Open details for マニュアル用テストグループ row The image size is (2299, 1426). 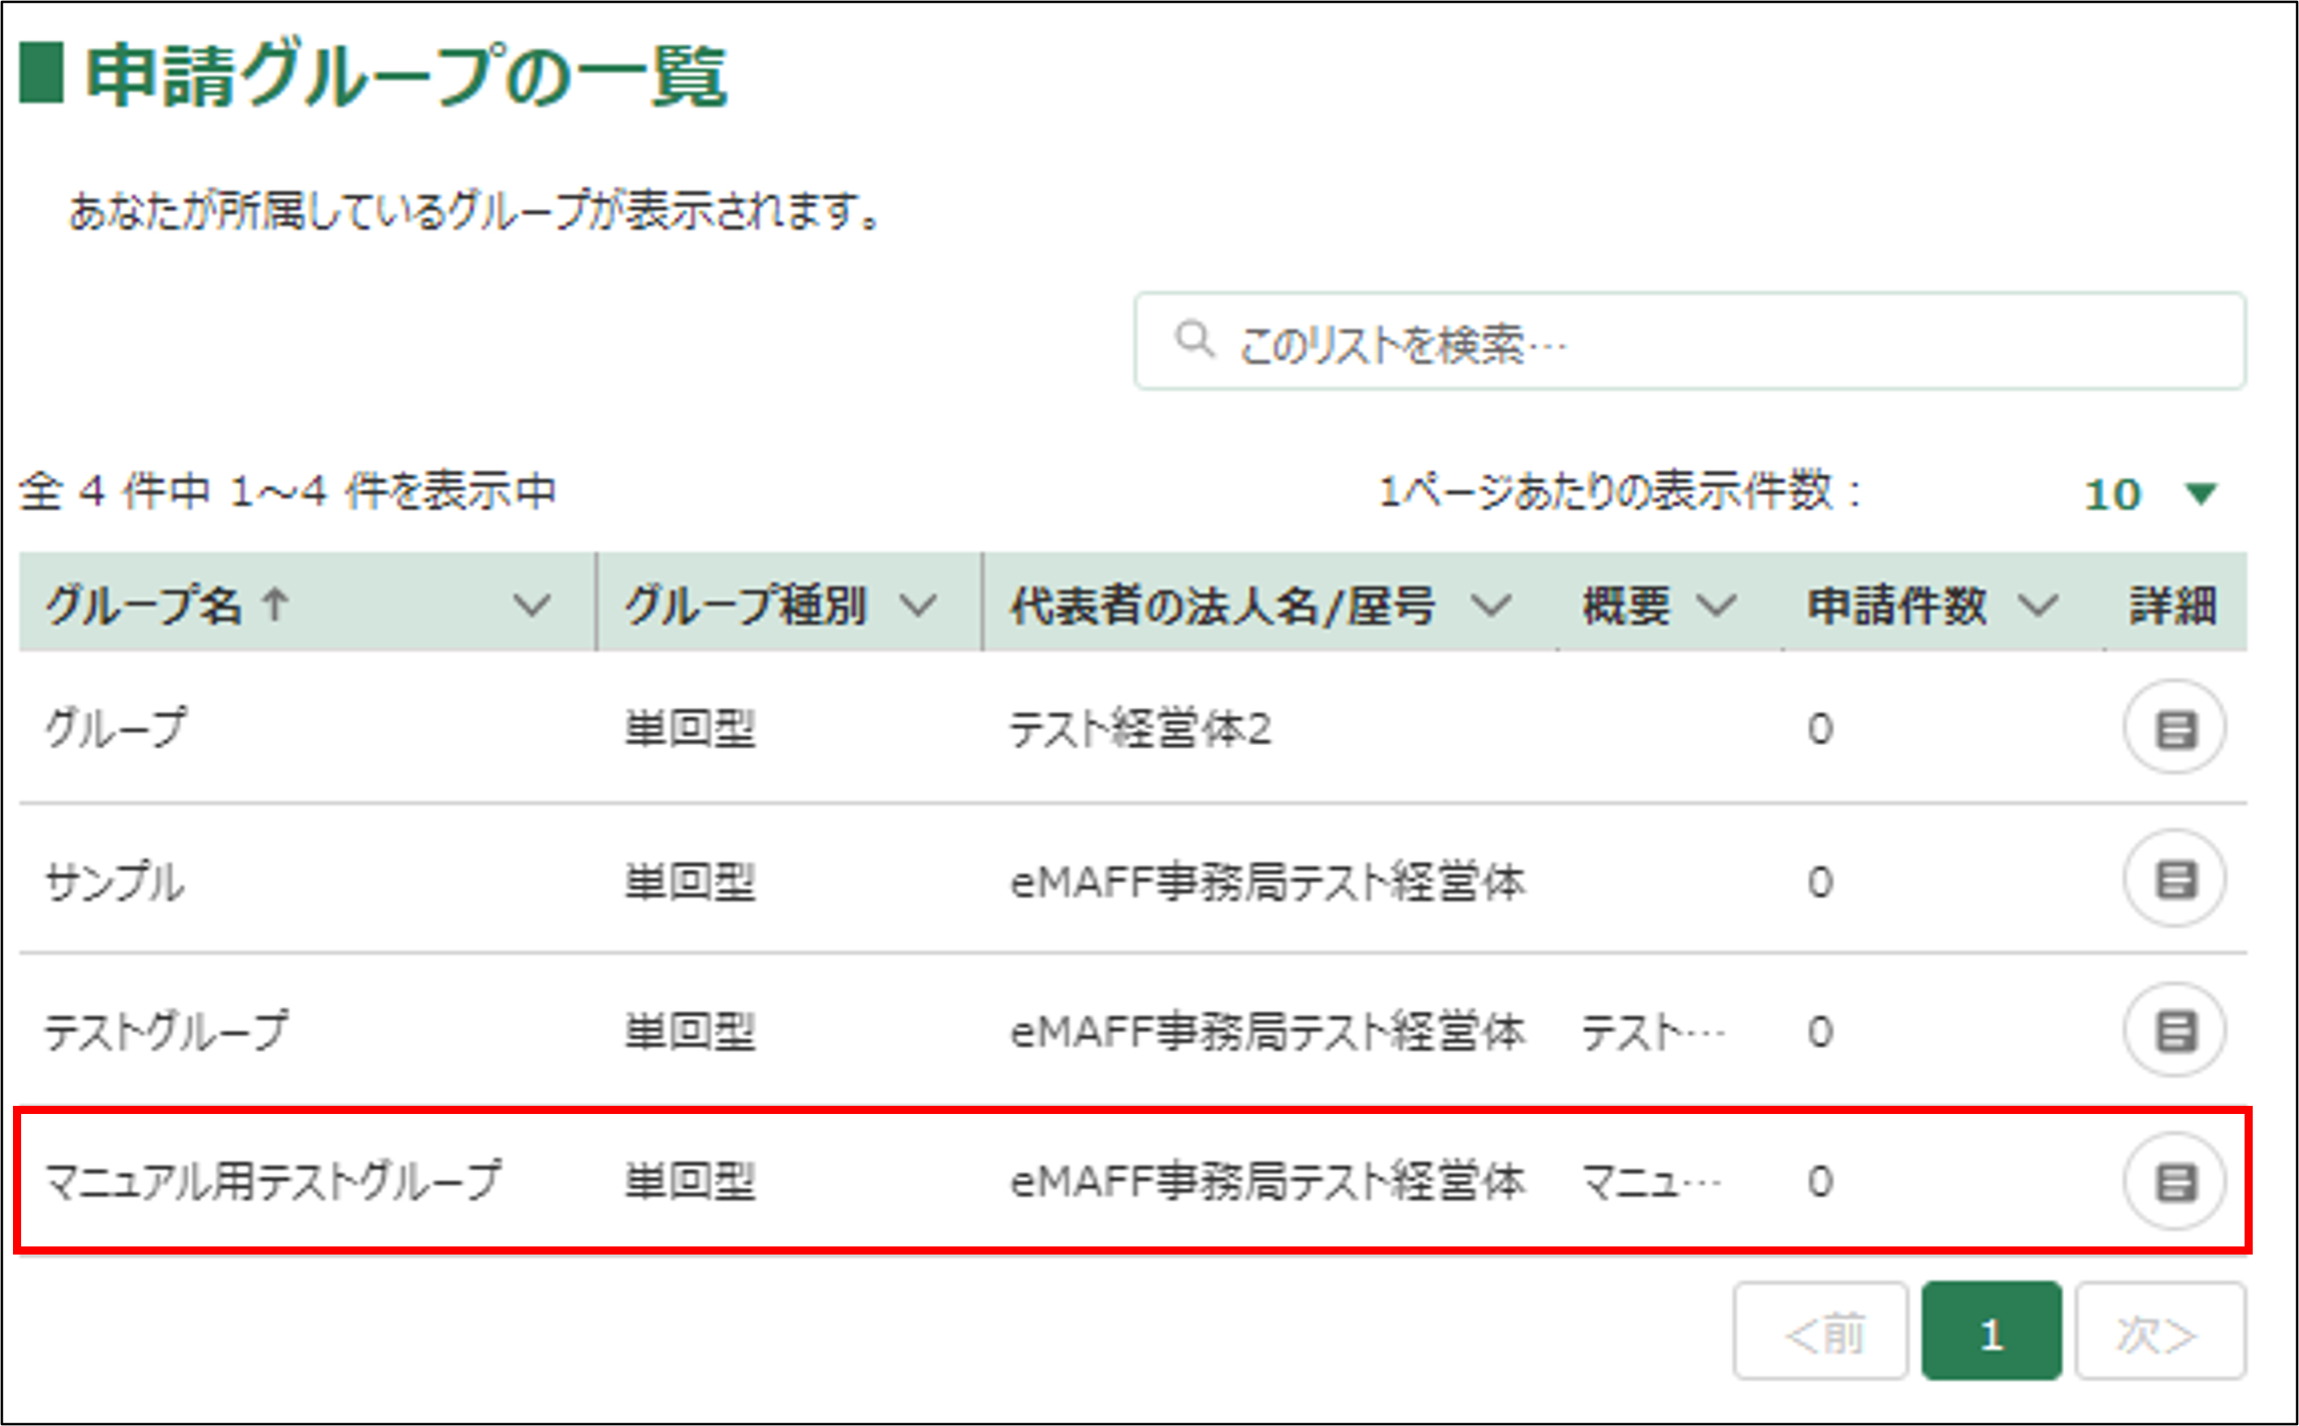pos(2175,1181)
